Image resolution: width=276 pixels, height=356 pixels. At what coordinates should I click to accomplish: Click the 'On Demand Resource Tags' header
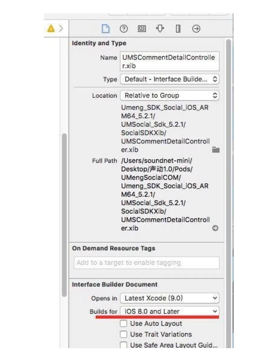(x=114, y=248)
